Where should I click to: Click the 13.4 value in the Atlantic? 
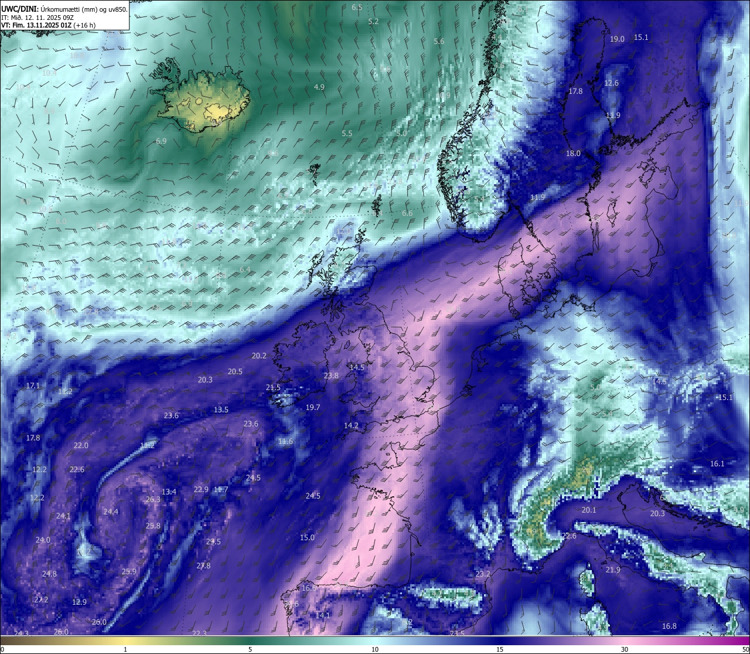[169, 492]
